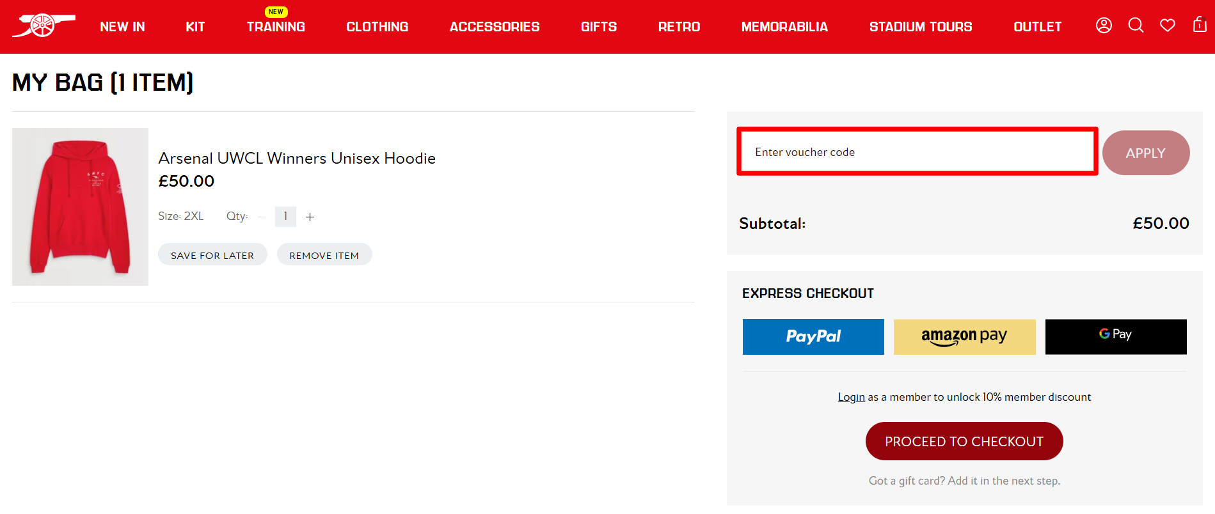Open the TRAINING menu
Viewport: 1215px width, 514px height.
(x=276, y=27)
